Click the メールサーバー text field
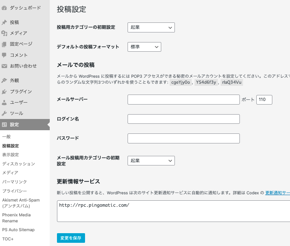 (183, 100)
